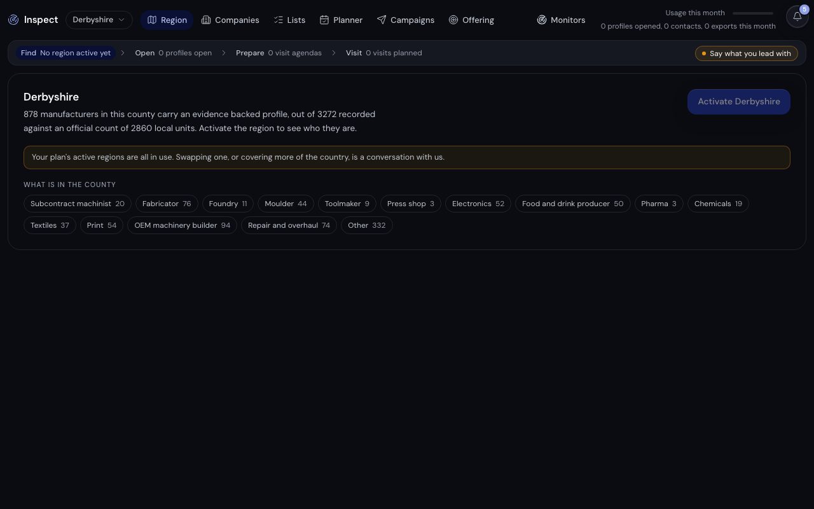Screen dimensions: 814x509
Task: Pick the Electronics 52 chip
Action: click(x=478, y=204)
